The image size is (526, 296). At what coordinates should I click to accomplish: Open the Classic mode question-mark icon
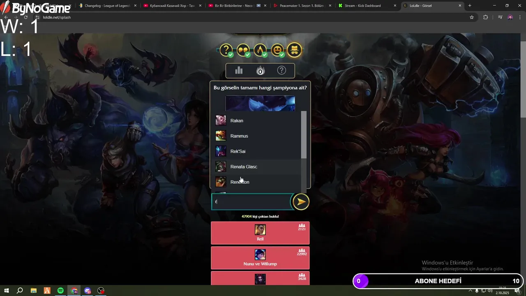coord(226,50)
